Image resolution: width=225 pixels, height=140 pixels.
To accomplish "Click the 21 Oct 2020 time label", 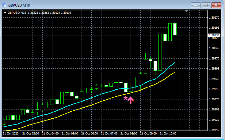I will (x=11, y=134).
